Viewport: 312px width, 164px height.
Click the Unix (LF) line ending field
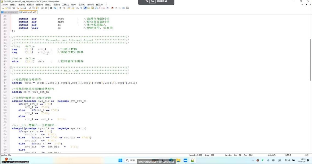click(272, 155)
